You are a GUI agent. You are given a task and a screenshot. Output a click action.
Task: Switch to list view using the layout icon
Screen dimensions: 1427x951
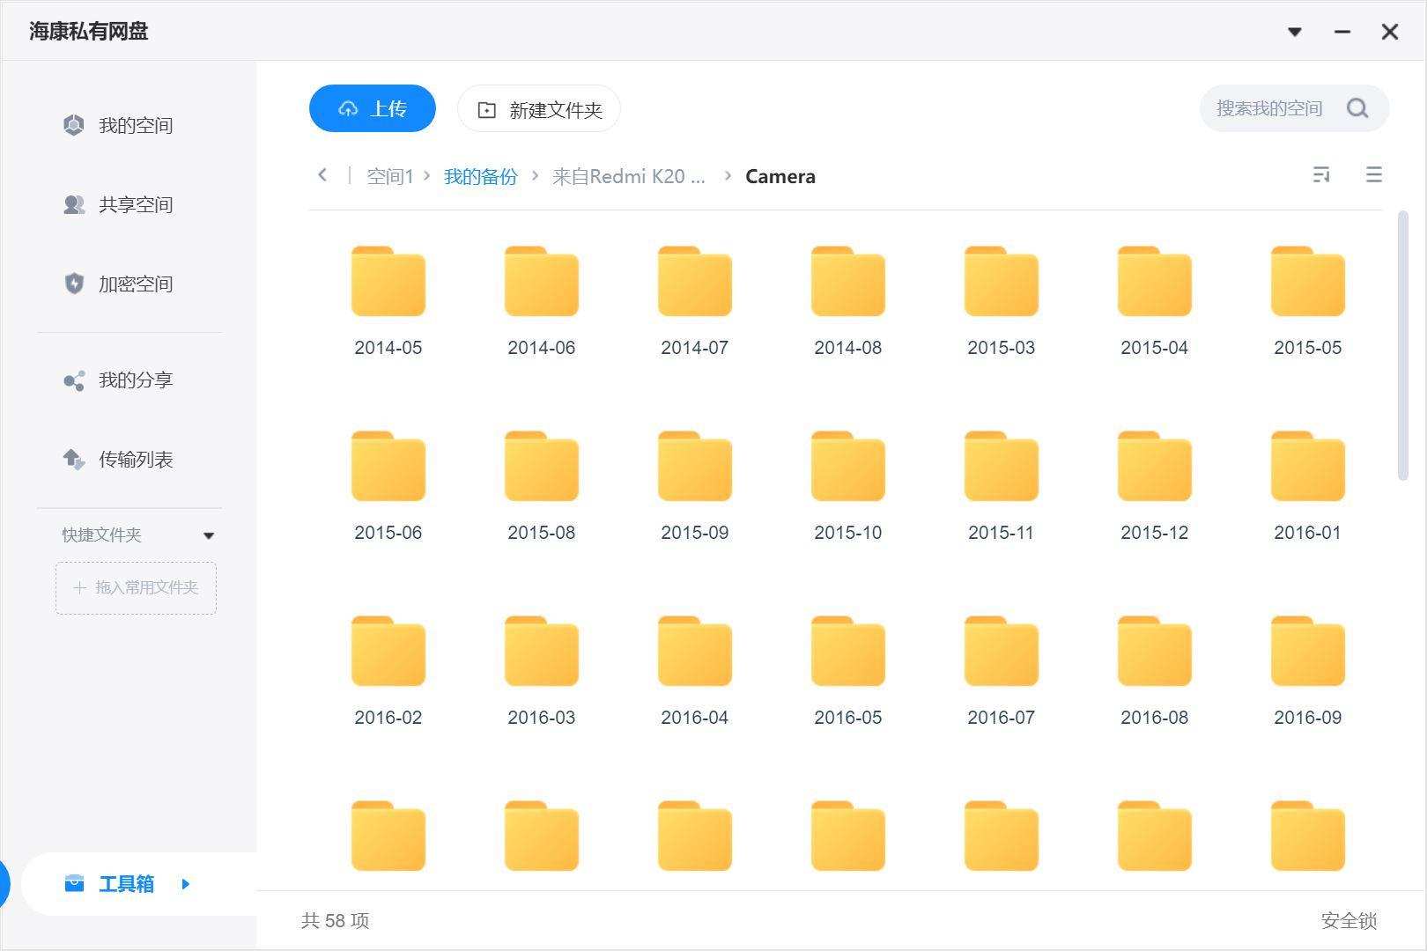[1373, 174]
